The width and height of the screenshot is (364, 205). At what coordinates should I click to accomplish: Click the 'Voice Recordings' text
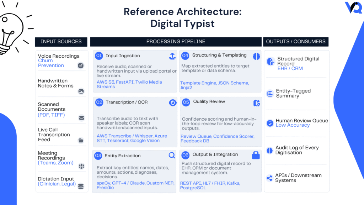[x=59, y=56]
